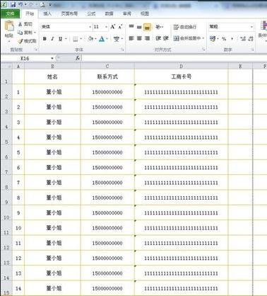Click Merge and Center (合并后居中) button
Viewport: 267px width, 296px height.
(187, 38)
